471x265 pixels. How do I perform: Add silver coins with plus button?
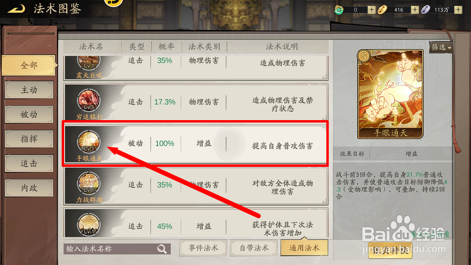(x=458, y=10)
